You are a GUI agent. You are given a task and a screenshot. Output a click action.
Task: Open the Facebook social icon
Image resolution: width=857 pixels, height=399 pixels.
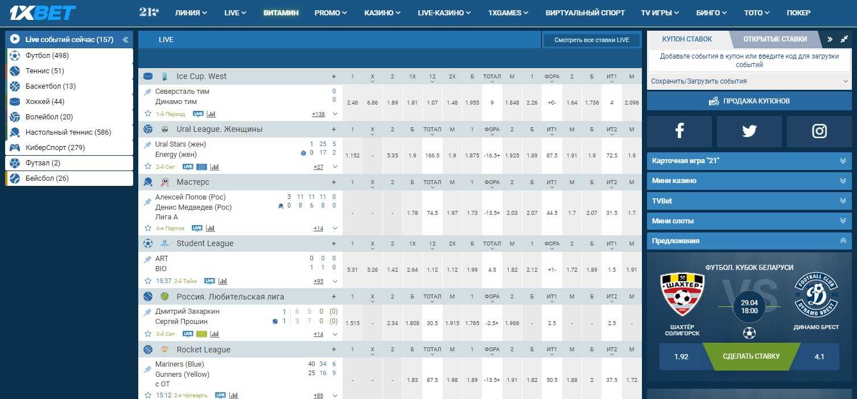tap(679, 131)
